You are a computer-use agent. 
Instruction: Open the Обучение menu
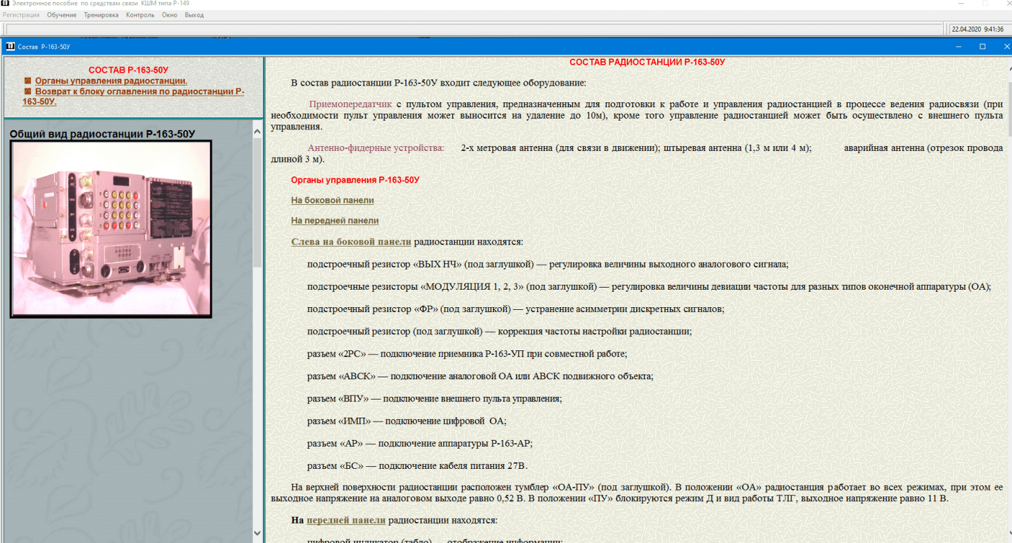(x=61, y=15)
